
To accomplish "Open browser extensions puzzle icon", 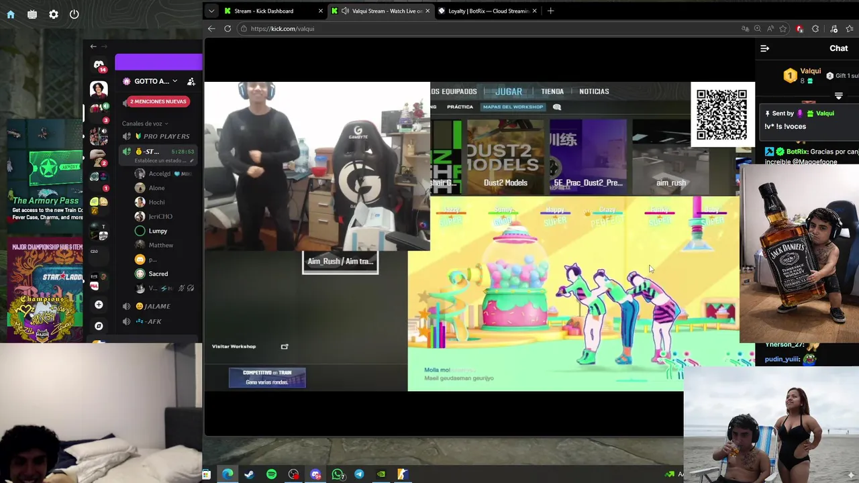I will [x=815, y=29].
